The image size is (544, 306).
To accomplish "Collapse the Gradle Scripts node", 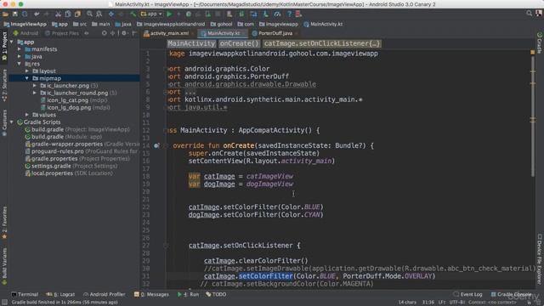I will click(x=12, y=122).
